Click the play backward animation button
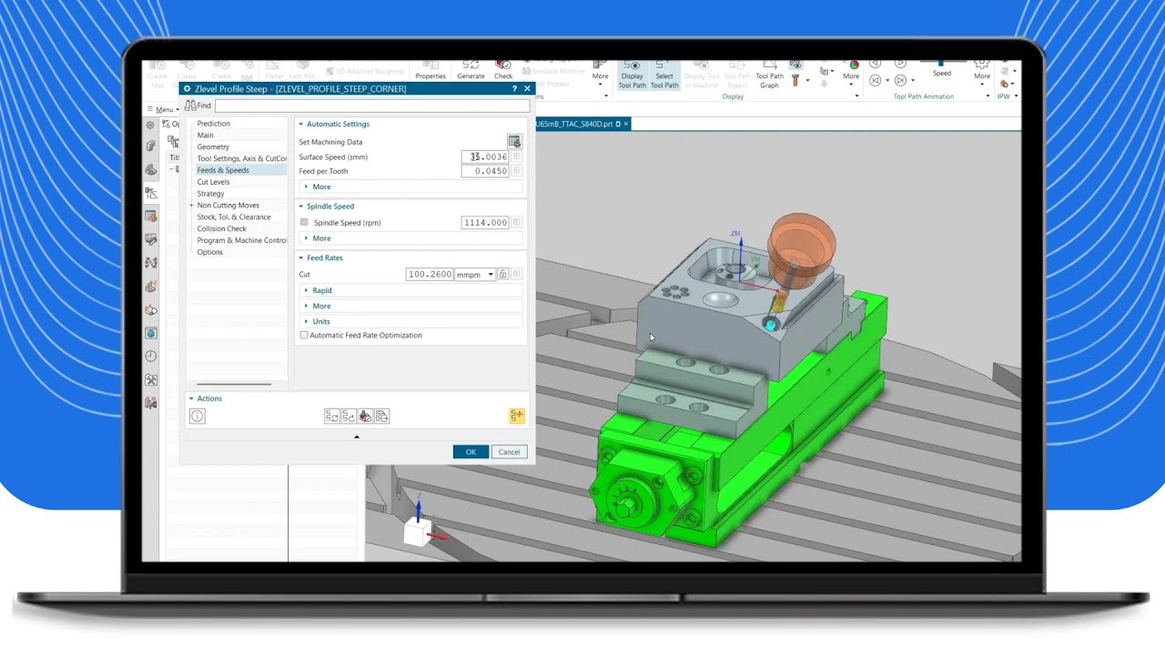The height and width of the screenshot is (655, 1165). 875,64
